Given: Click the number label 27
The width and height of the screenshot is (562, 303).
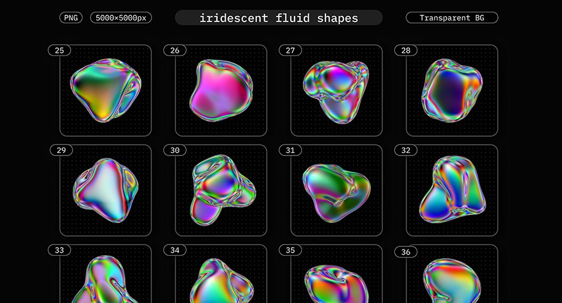Looking at the screenshot, I should [x=290, y=50].
